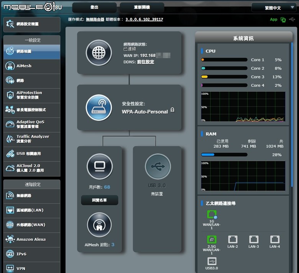Screen dimensions: 299x273
Task: Open the DDNS 前往設定 link
Action: pyautogui.click(x=146, y=62)
